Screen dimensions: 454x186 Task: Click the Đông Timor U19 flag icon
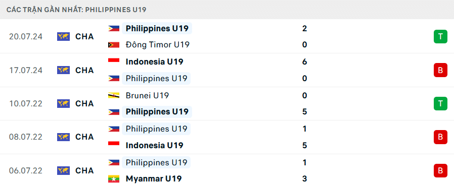tap(114, 45)
